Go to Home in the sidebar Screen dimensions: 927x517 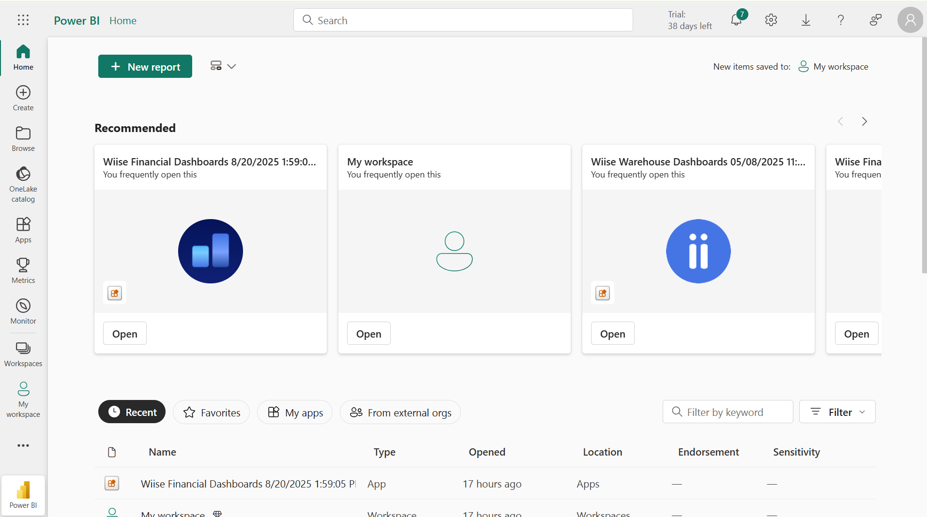click(x=23, y=58)
